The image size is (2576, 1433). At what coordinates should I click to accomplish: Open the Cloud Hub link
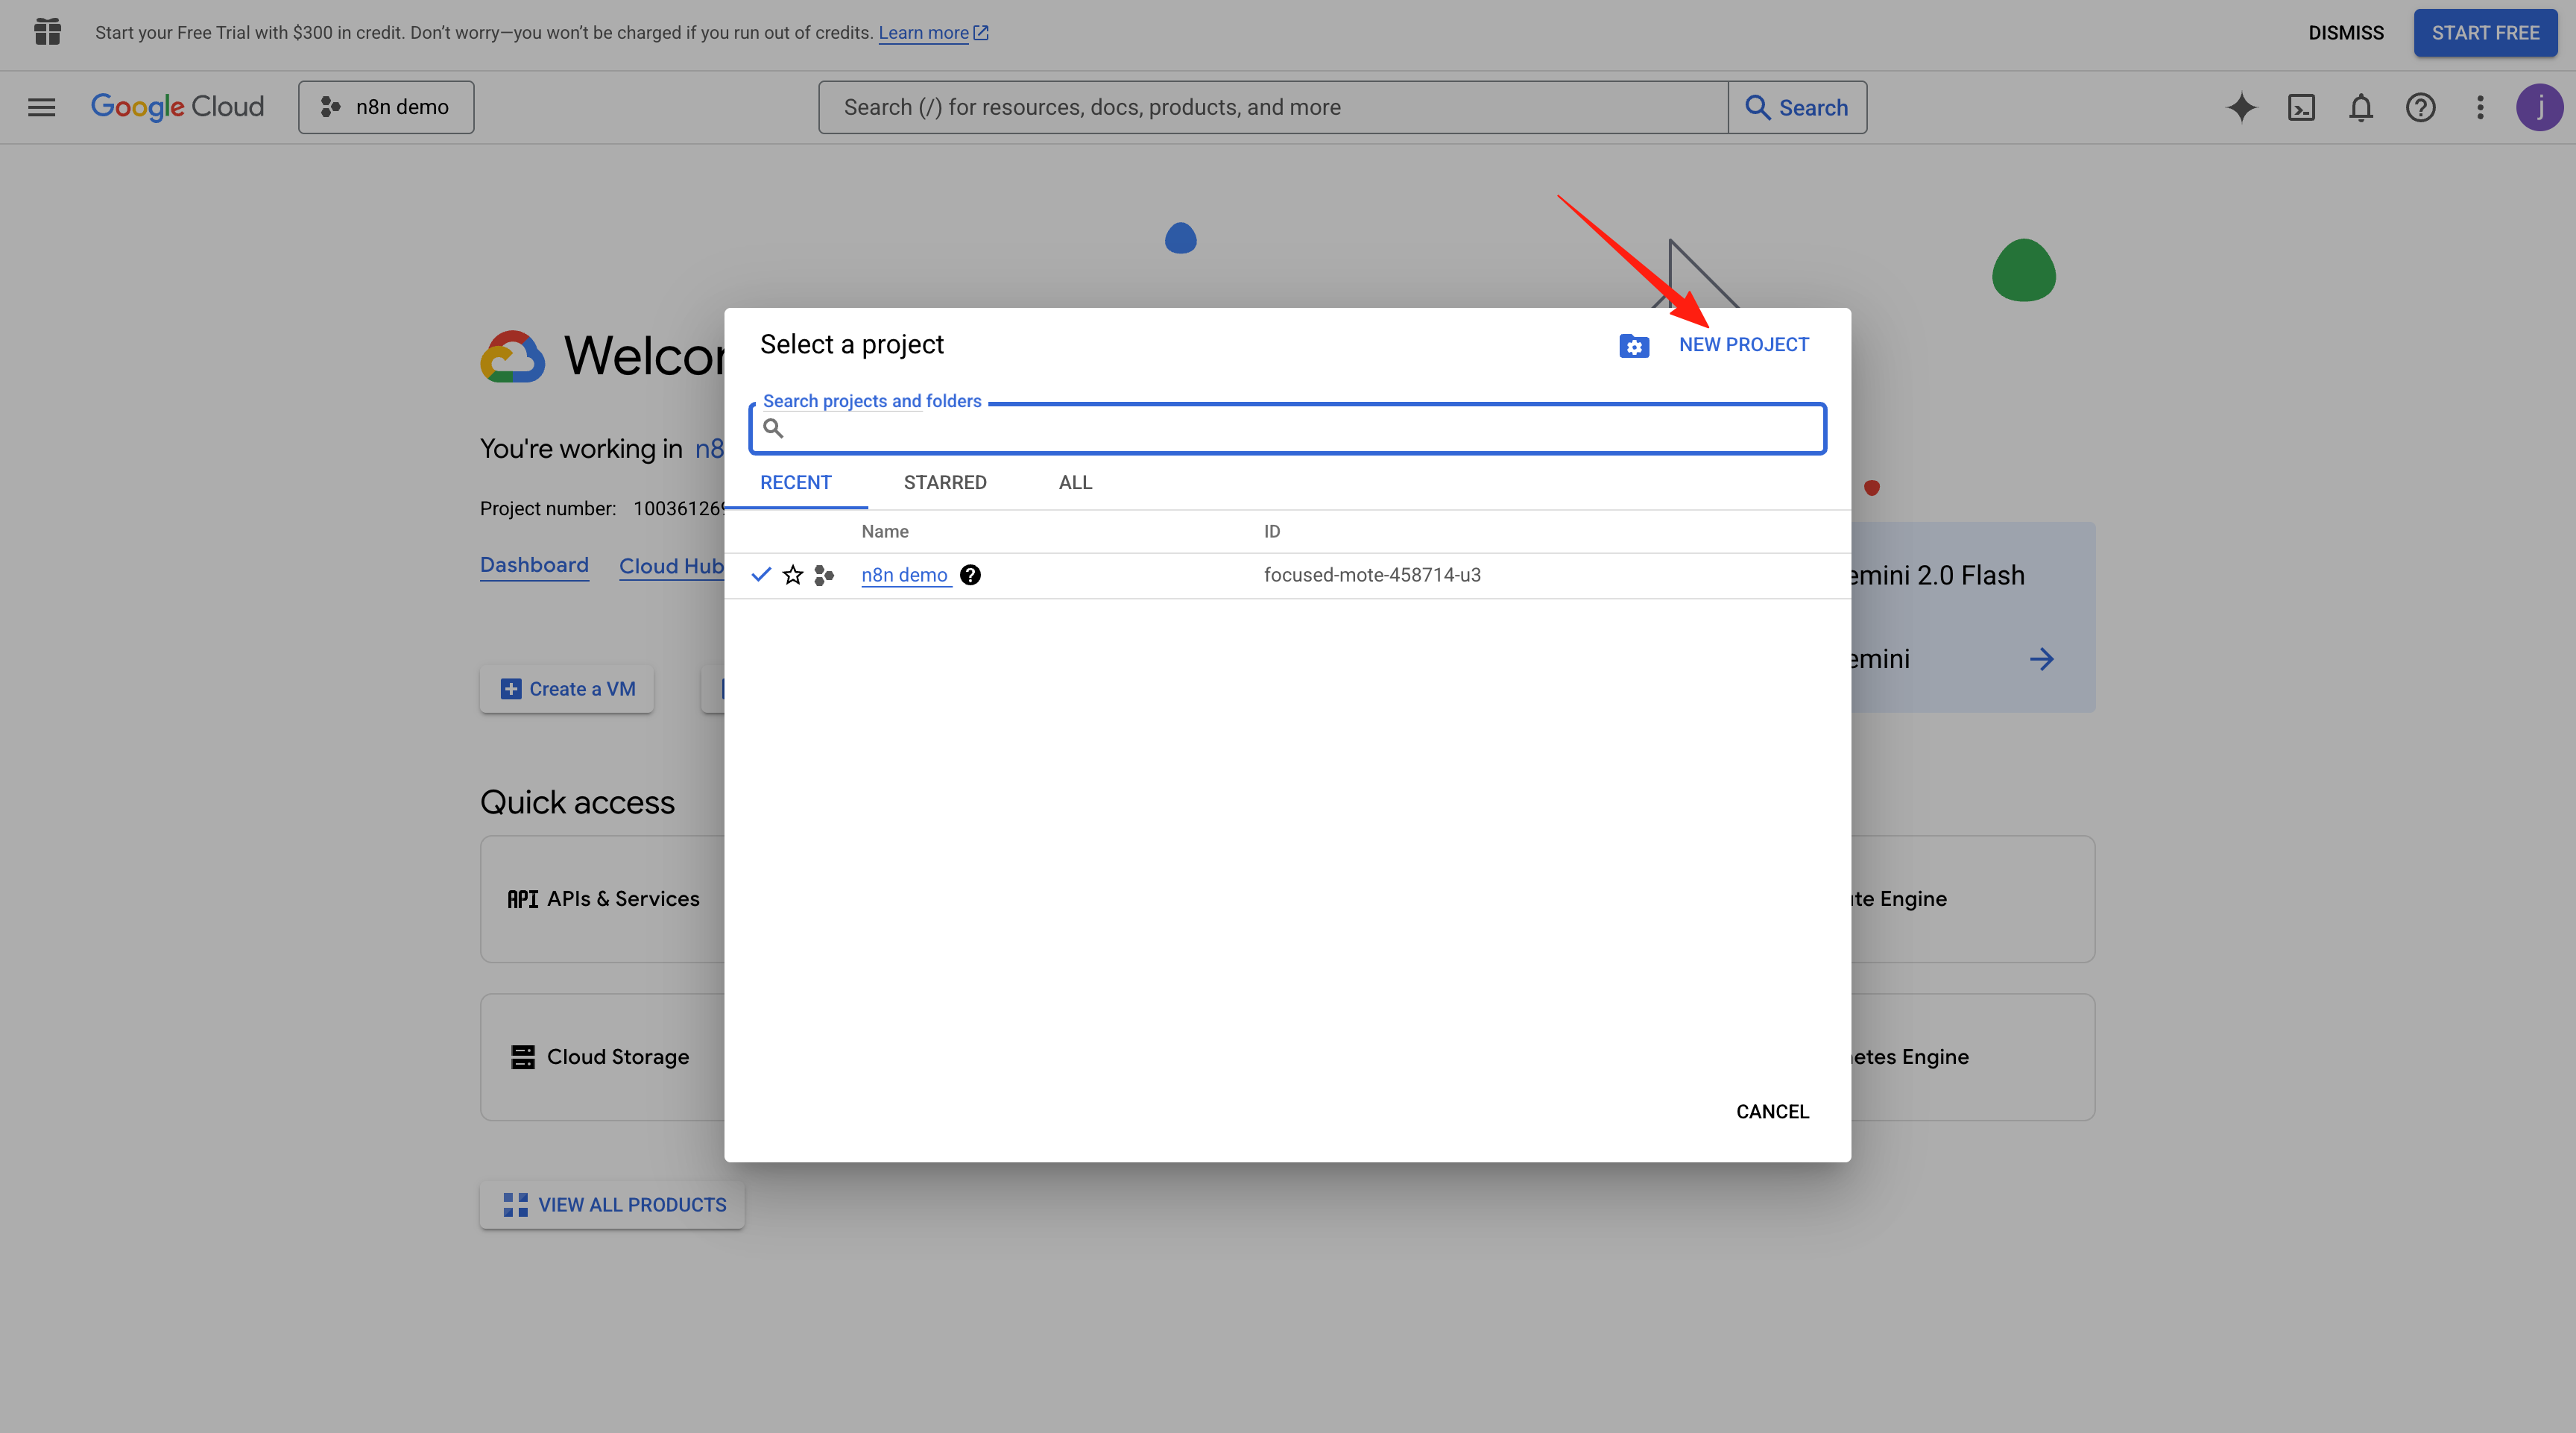(x=671, y=566)
